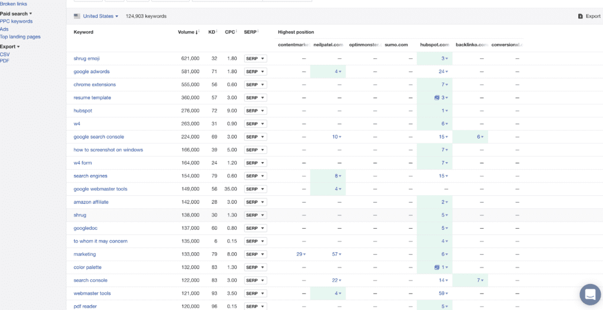Click the SERP column info icon

(x=258, y=31)
